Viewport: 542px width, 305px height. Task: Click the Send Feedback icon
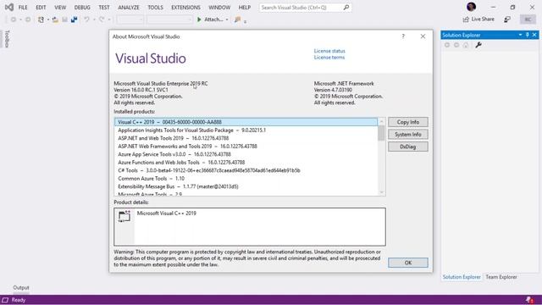507,19
